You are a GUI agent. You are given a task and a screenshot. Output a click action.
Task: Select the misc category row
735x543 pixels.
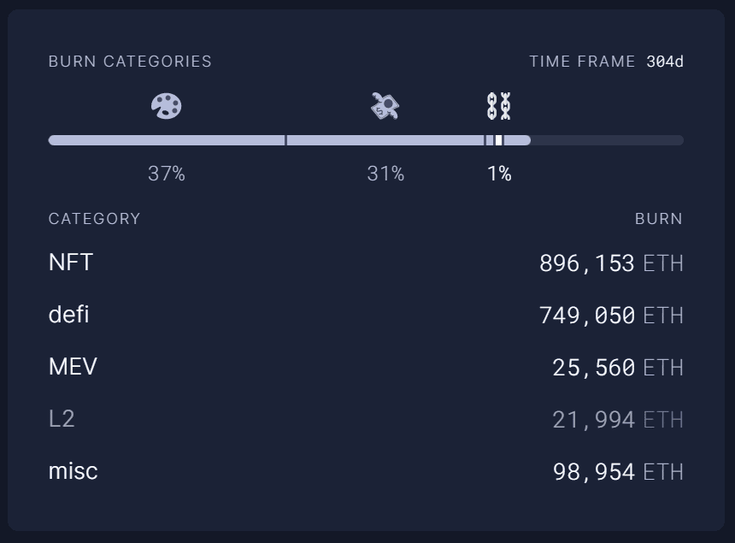point(366,471)
